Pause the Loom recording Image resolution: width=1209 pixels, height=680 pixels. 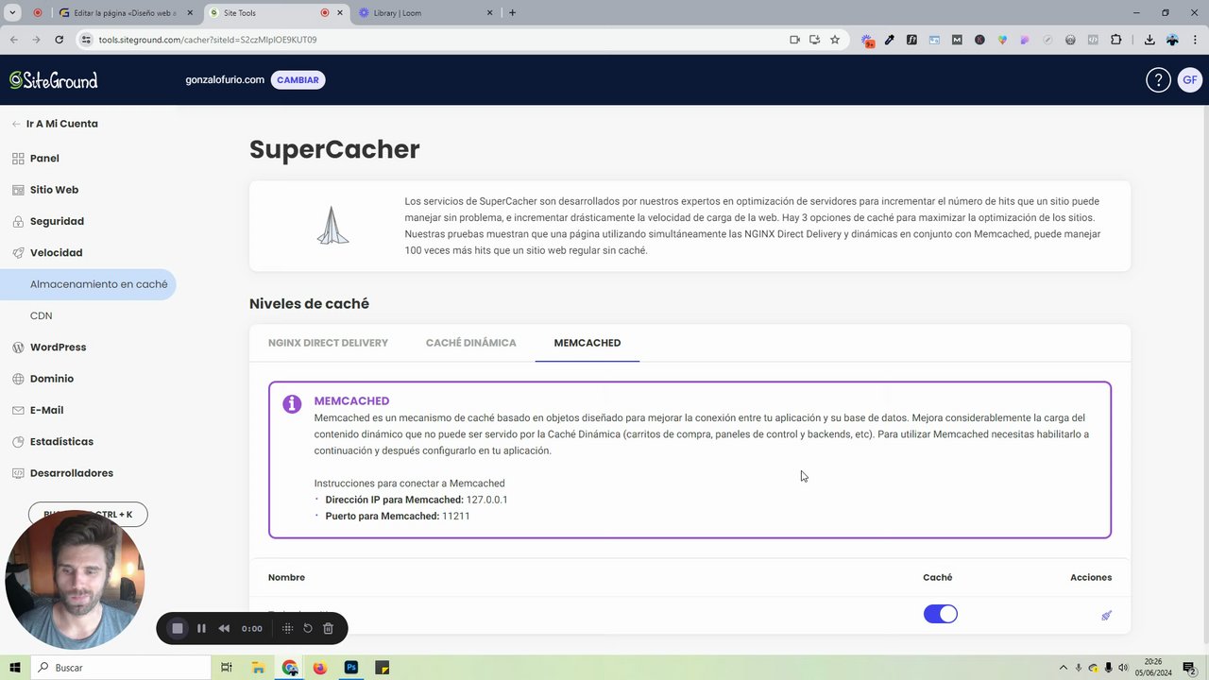point(201,628)
